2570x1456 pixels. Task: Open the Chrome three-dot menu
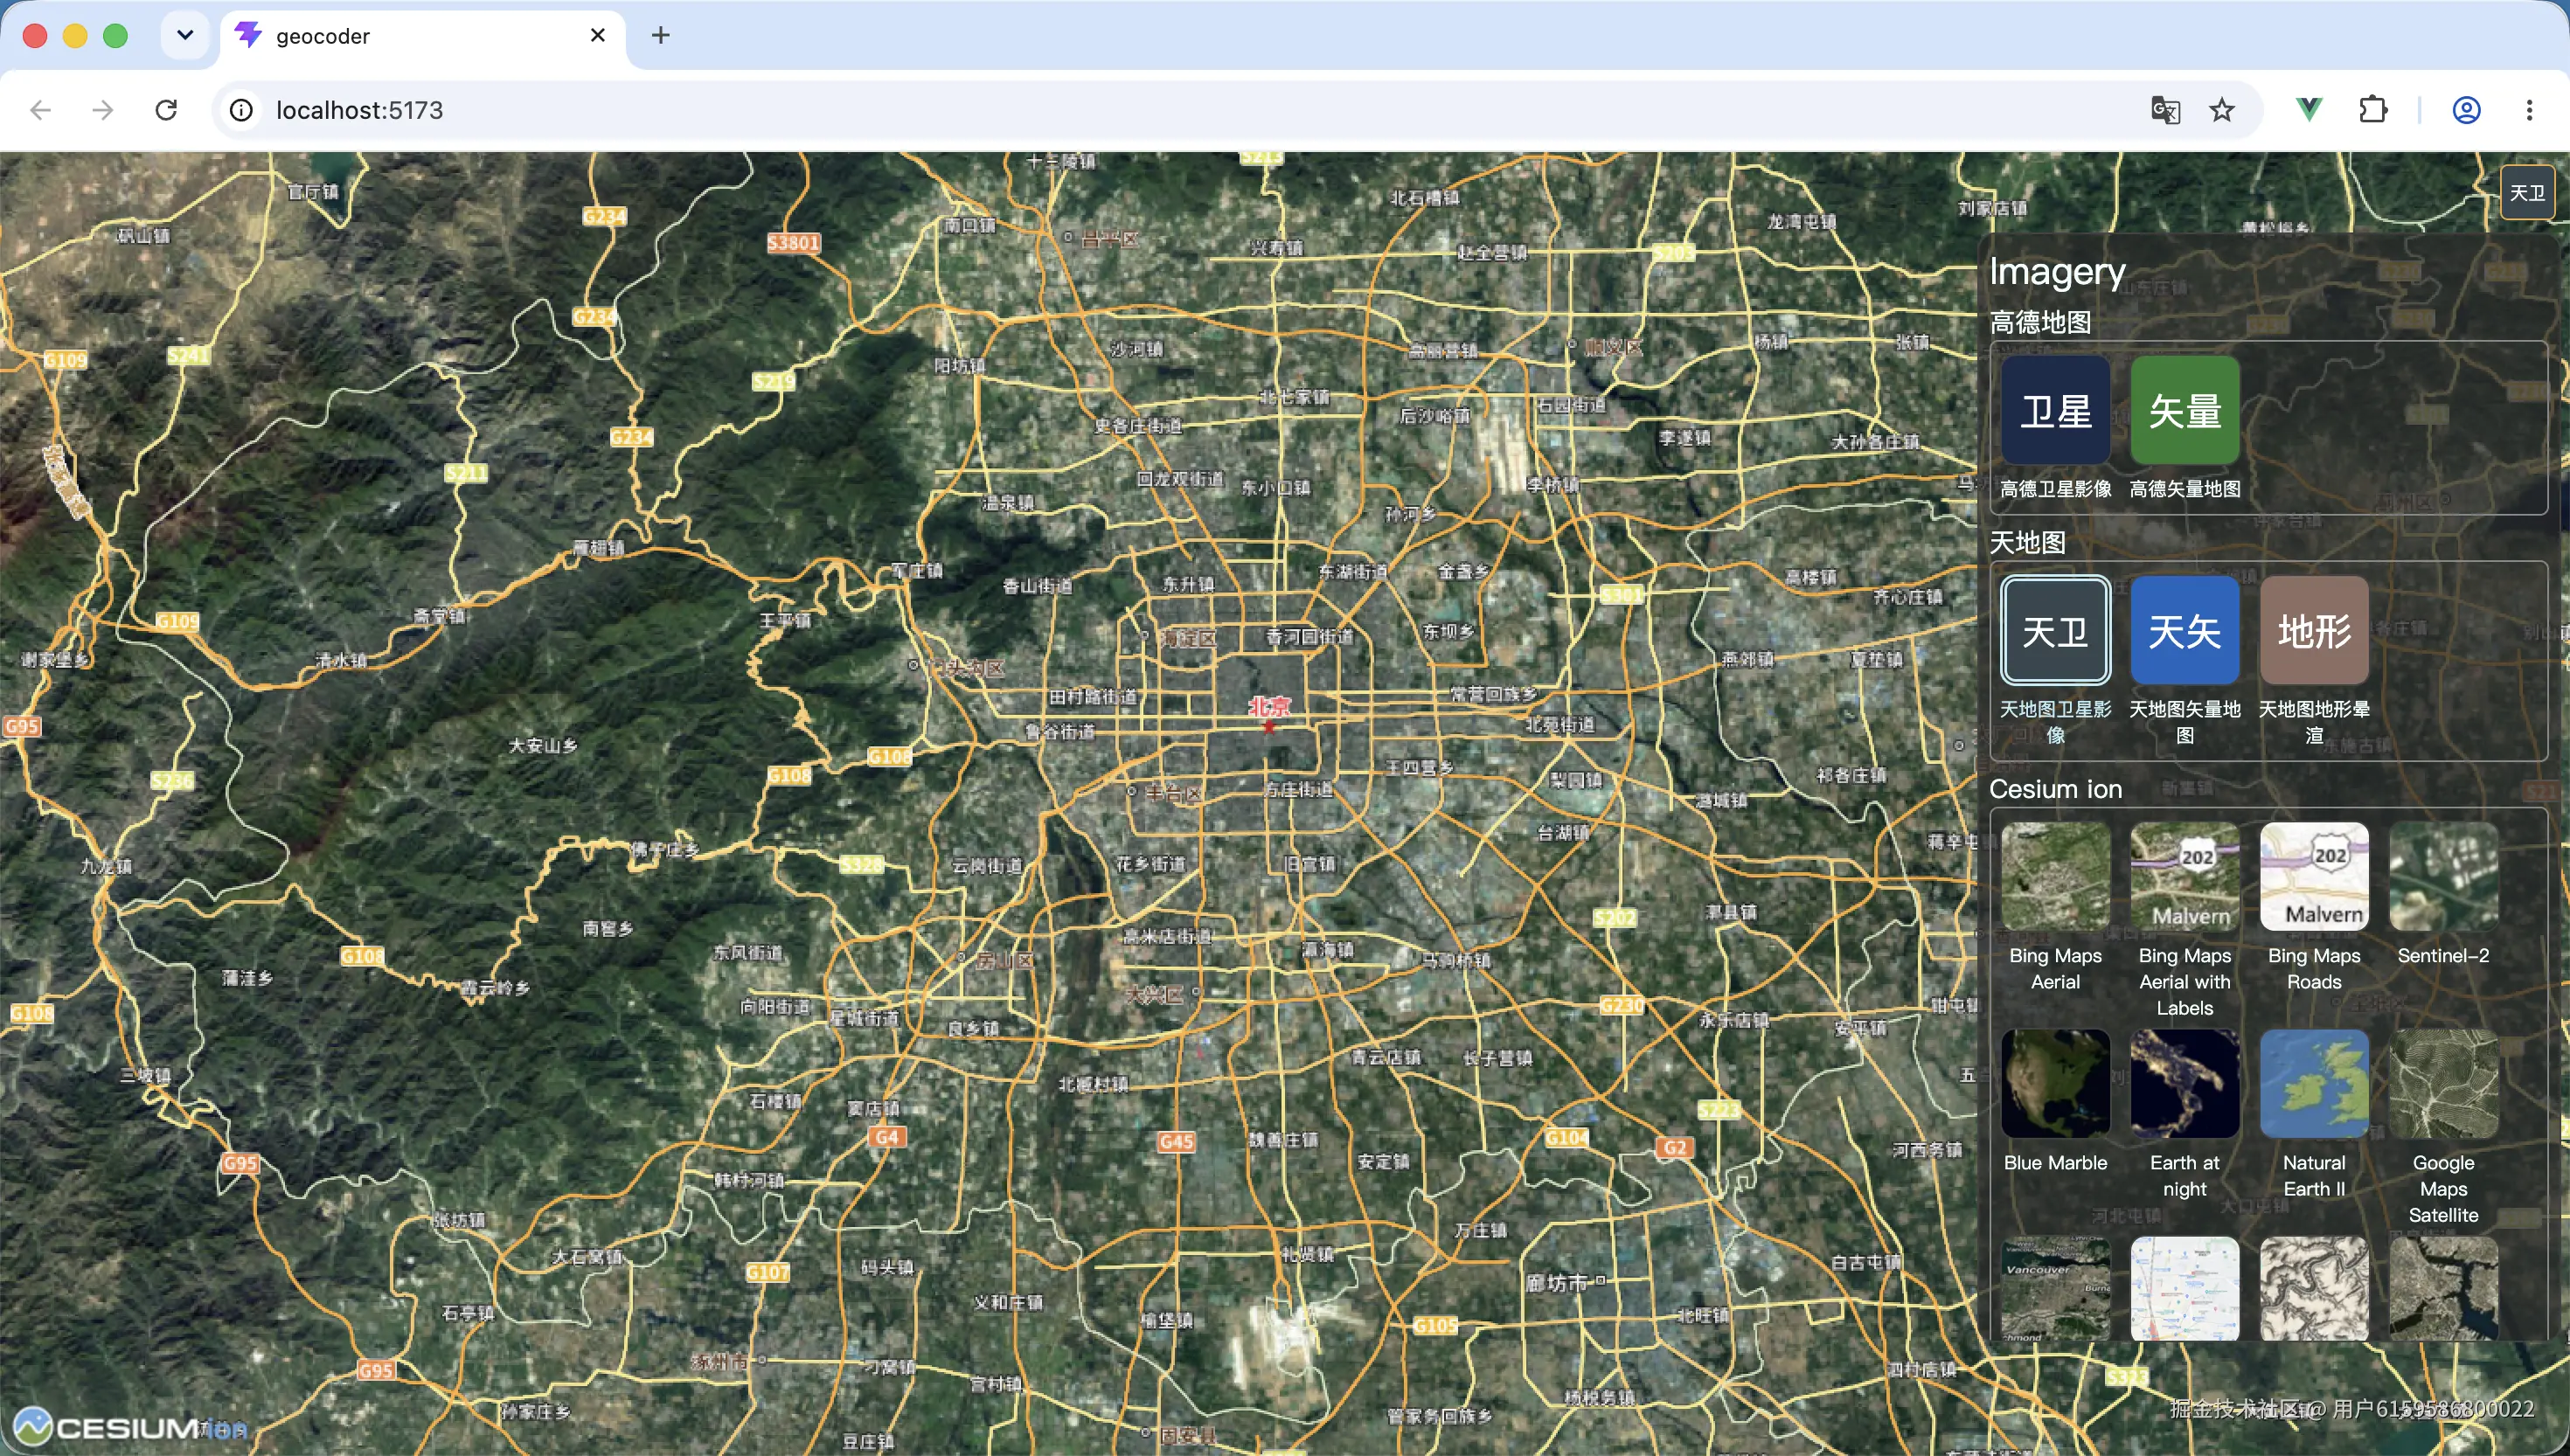coord(2529,110)
